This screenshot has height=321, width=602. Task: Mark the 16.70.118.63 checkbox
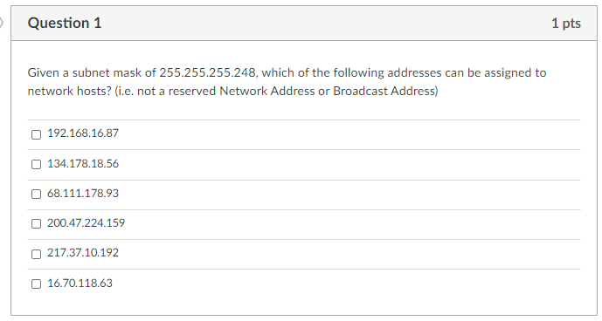click(36, 284)
